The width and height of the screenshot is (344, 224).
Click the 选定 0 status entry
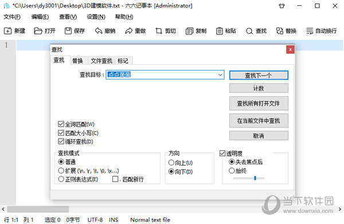click(x=53, y=219)
